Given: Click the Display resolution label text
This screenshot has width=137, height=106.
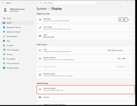Looking at the screenshot, I should point(50,58).
